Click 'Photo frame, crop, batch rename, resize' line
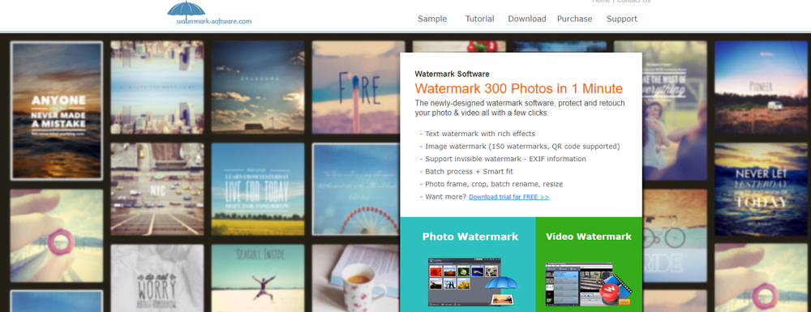811x312 pixels. coord(491,184)
